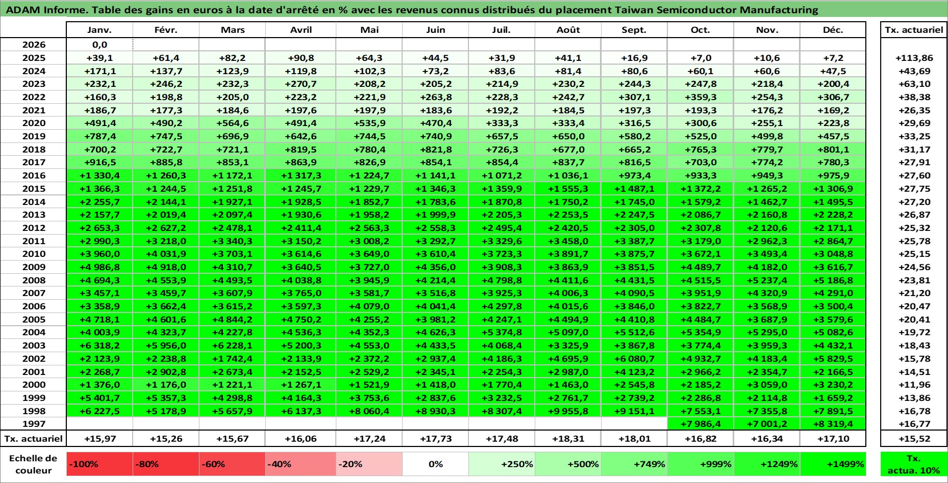948x483 pixels.
Task: Select the Sept. column header
Action: [634, 30]
